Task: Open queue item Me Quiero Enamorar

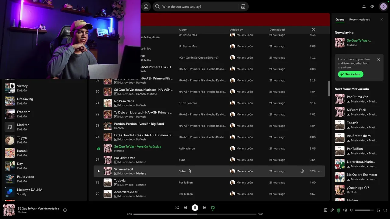Action: tap(358, 177)
